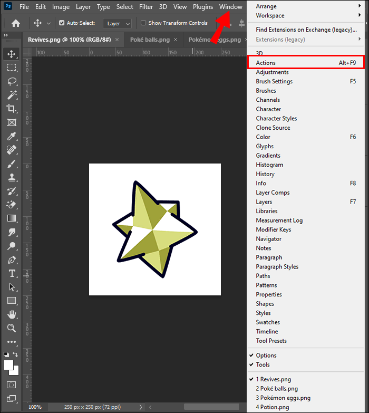Toggle Quick Mask mode
The image size is (369, 413).
(x=11, y=385)
